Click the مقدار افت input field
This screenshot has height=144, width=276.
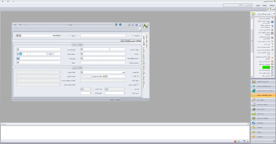click(86, 93)
